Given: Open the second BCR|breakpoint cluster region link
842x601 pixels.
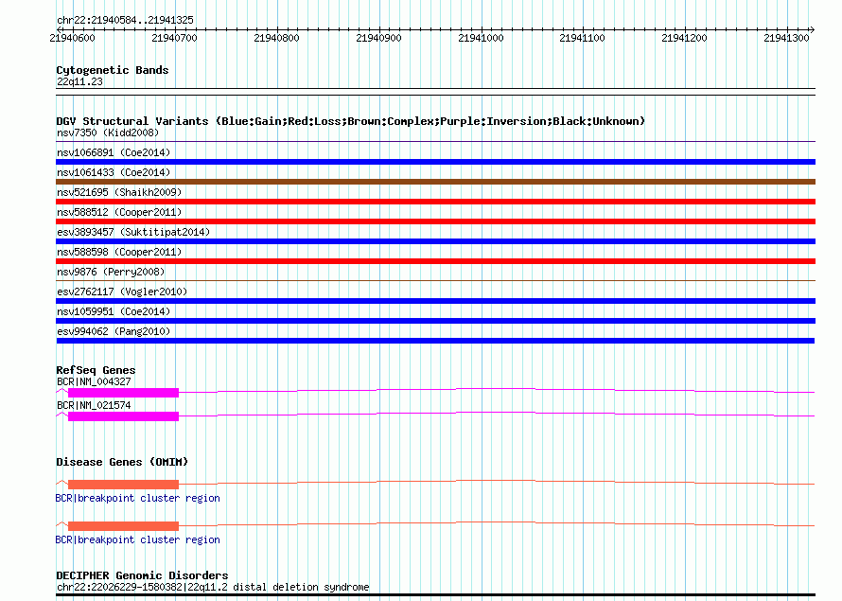Looking at the screenshot, I should pos(137,539).
